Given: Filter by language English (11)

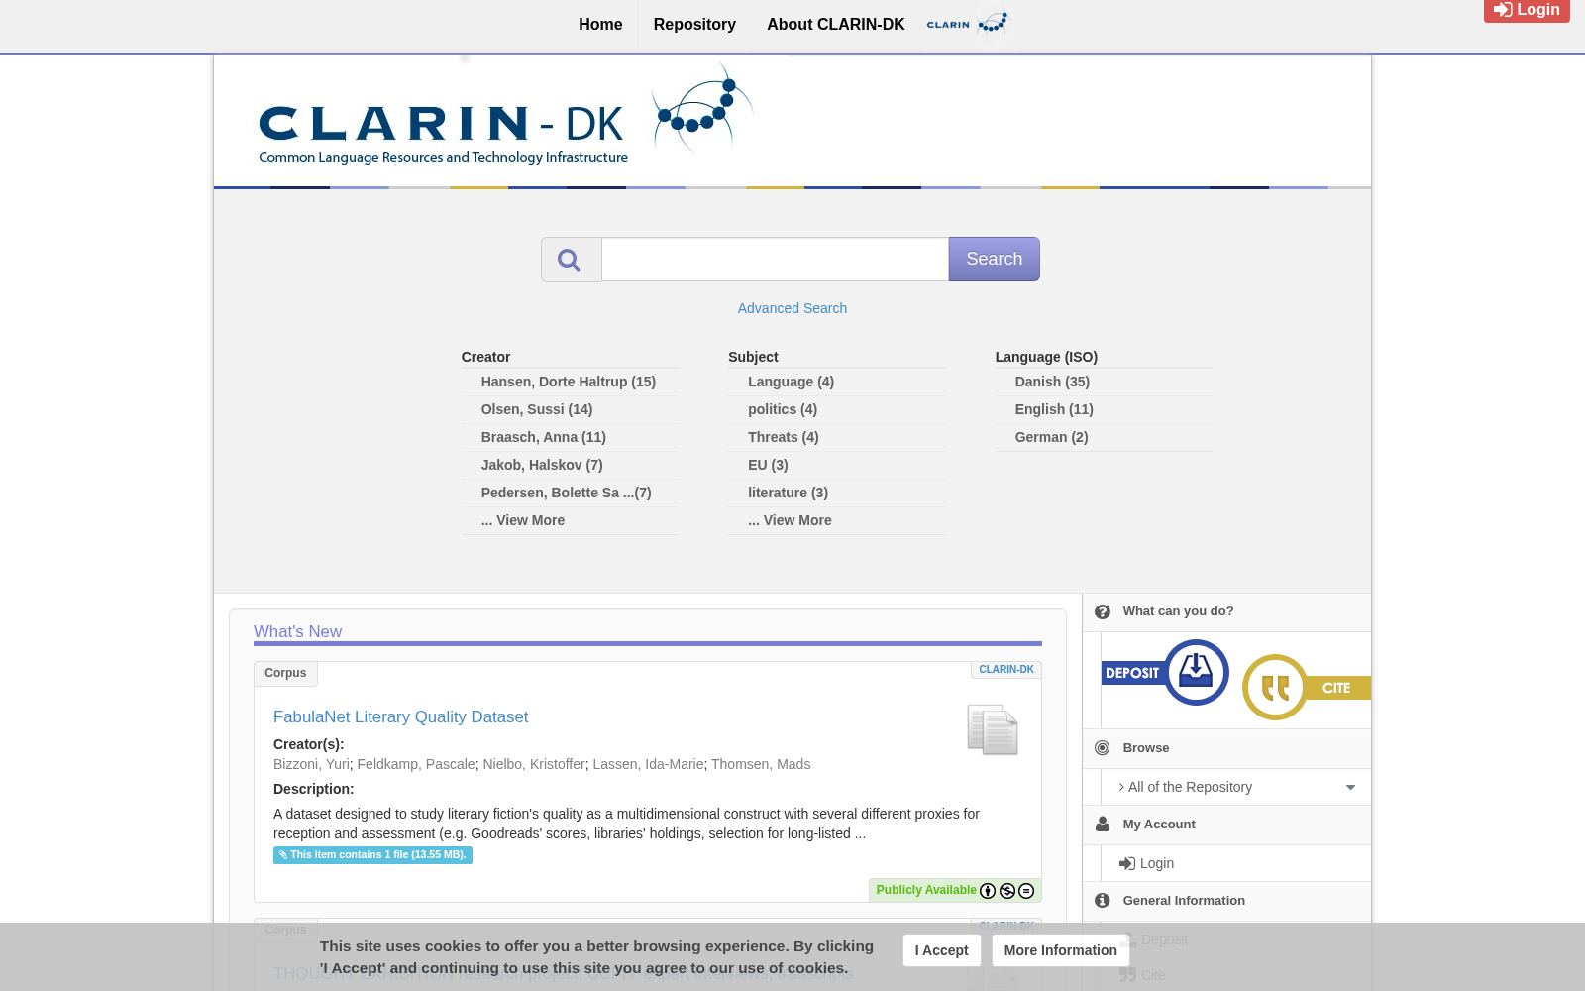Looking at the screenshot, I should [1054, 409].
